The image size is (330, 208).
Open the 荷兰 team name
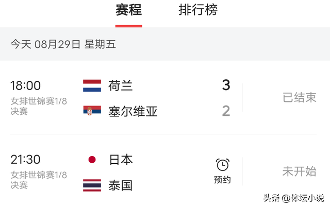coord(120,85)
